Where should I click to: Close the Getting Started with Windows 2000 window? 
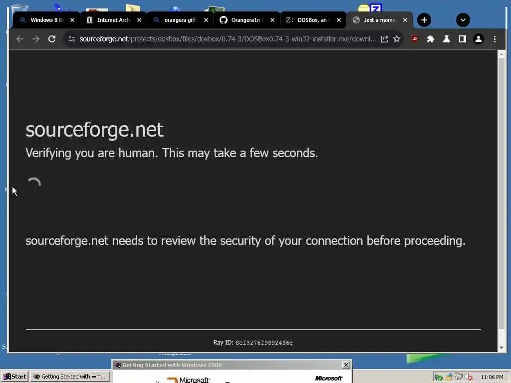coord(346,365)
